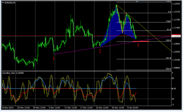Select the red wave label 2
The height and width of the screenshot is (112, 183).
100,51
